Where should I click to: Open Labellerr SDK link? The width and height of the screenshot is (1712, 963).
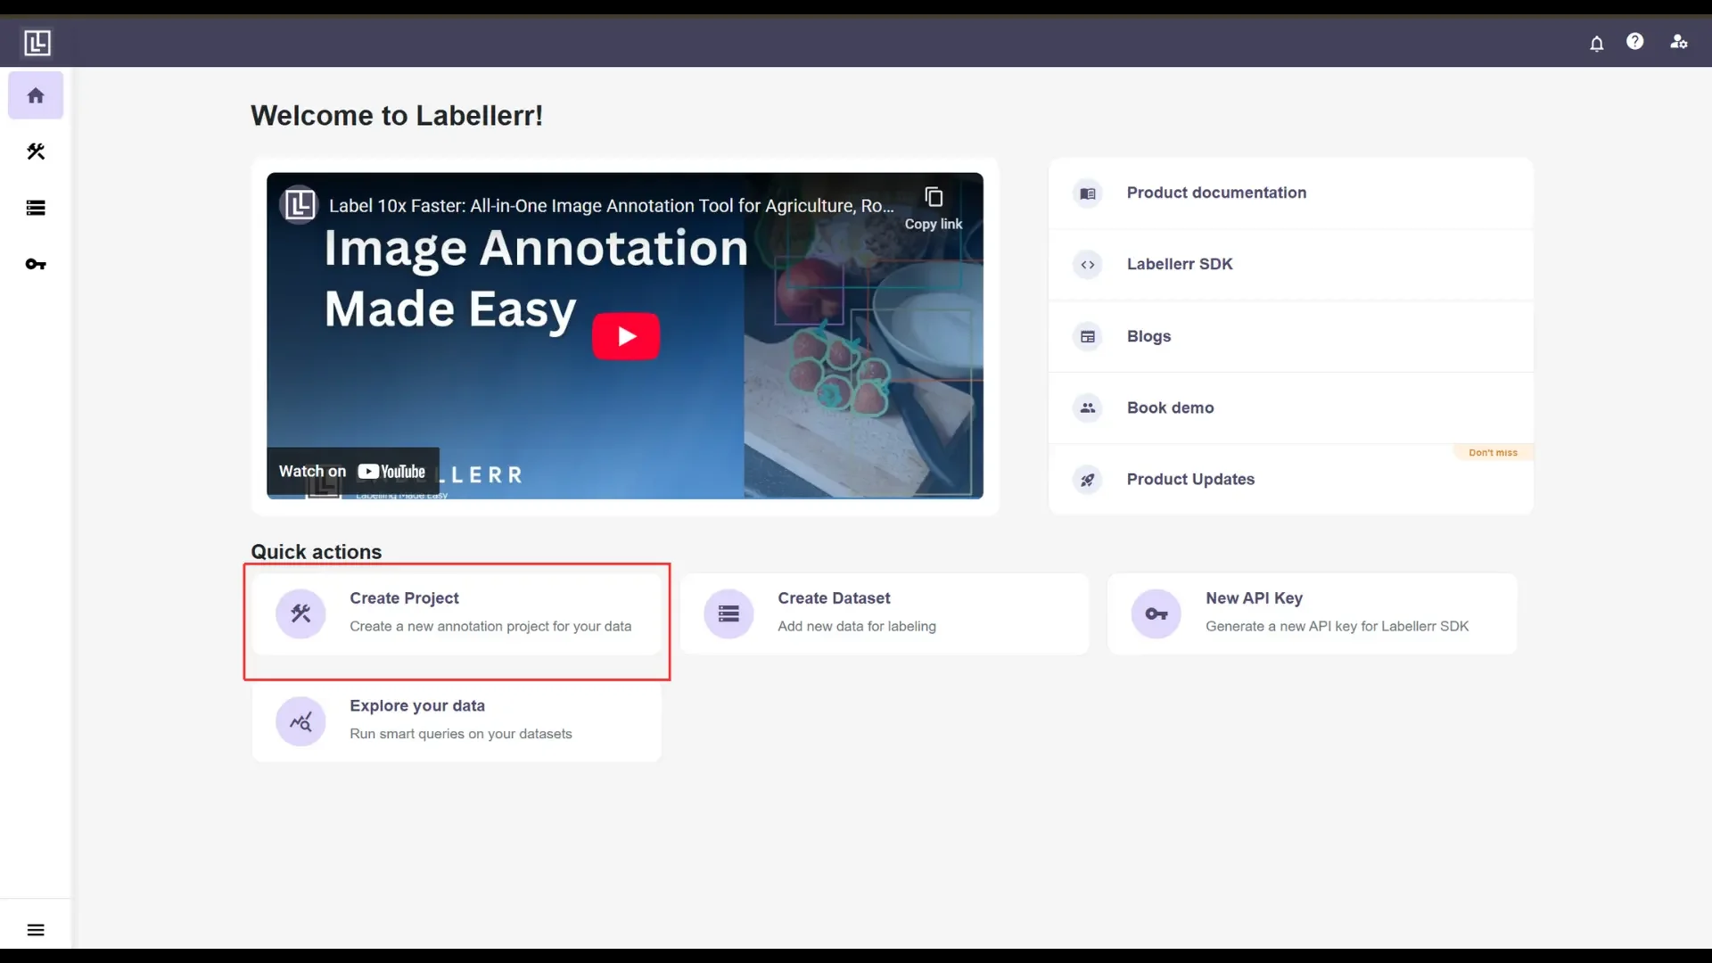pos(1290,265)
